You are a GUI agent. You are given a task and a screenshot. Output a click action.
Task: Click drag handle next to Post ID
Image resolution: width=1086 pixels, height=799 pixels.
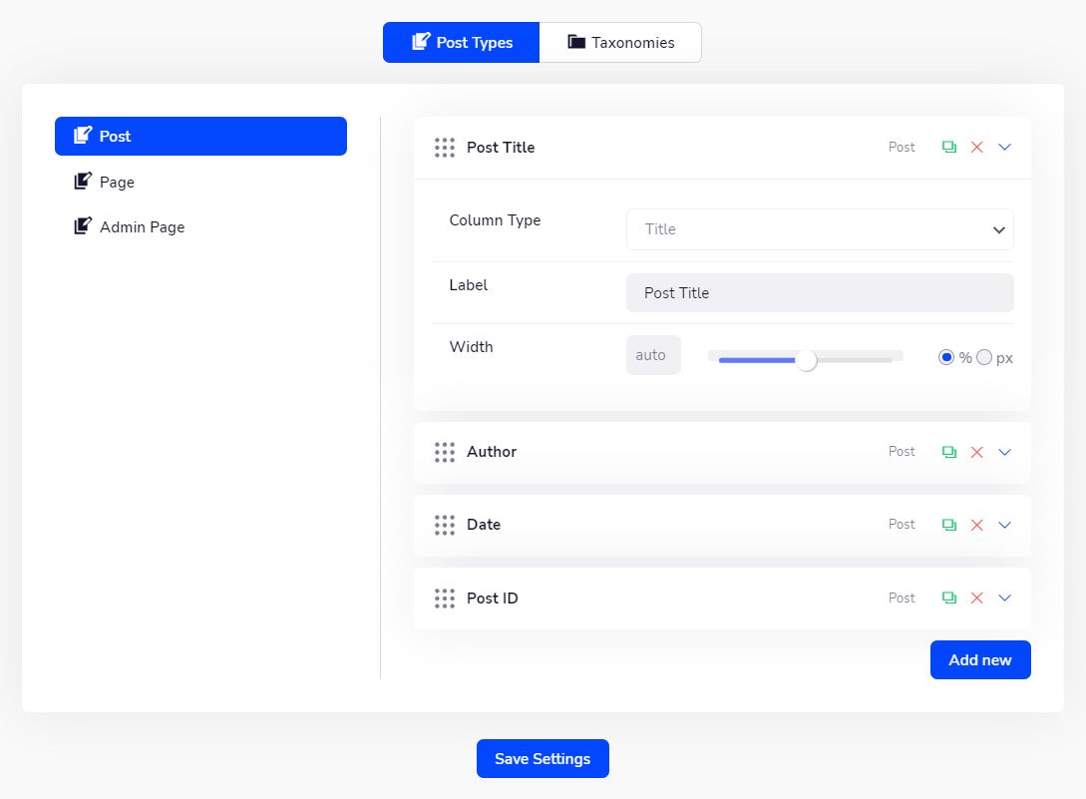(x=445, y=599)
